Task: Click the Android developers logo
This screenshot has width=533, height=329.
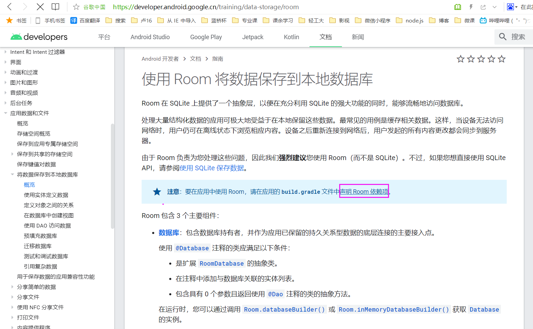Action: 39,37
